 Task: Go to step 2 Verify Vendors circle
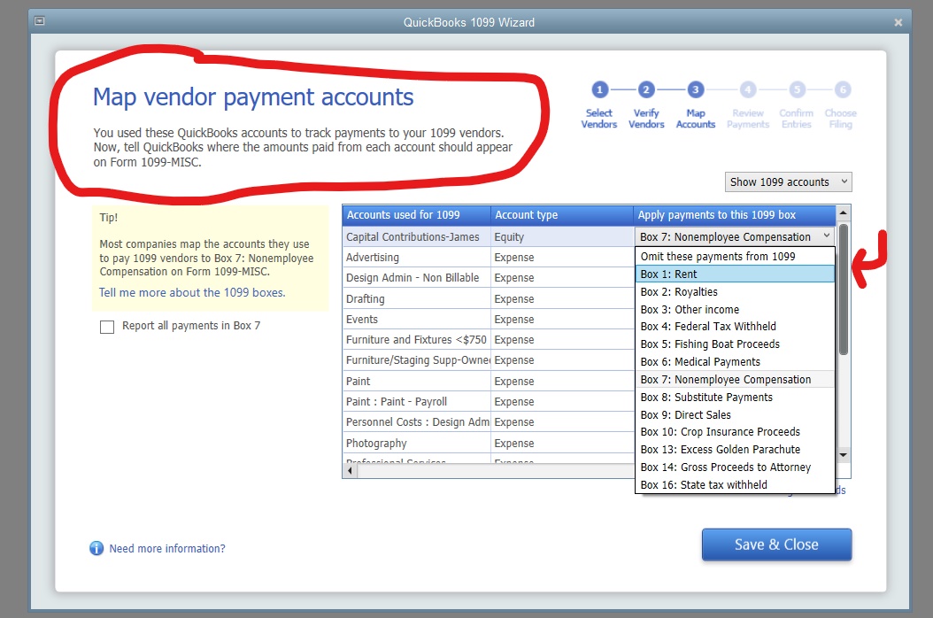(646, 90)
